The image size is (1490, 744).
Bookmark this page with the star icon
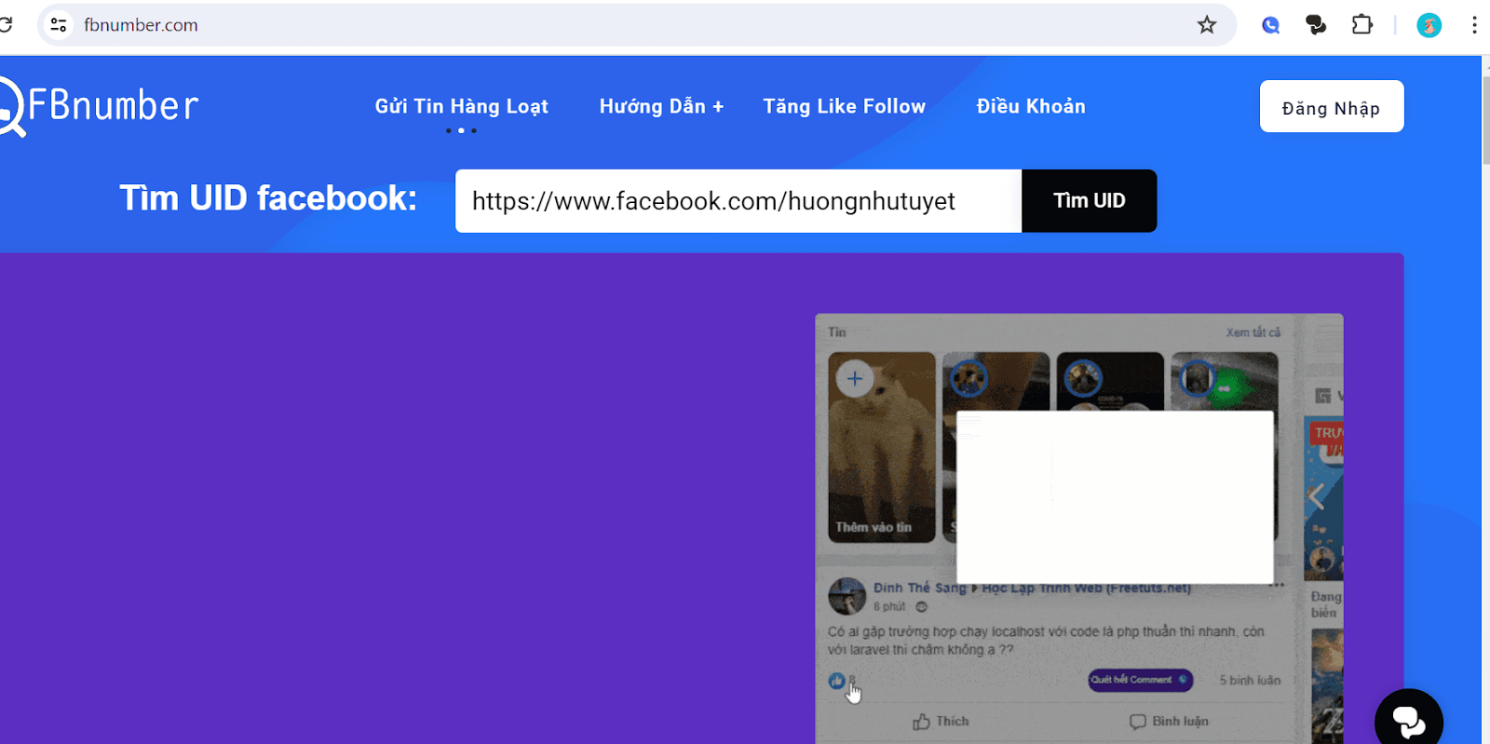coord(1207,25)
